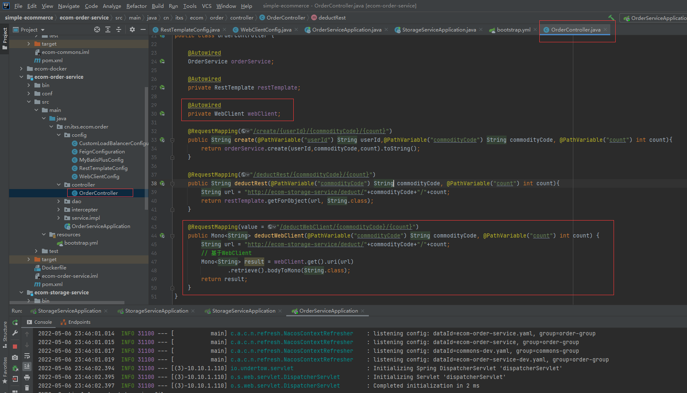Close the WebClientConfig.java editor tab
Viewport: 687px width, 393px height.
coord(296,29)
